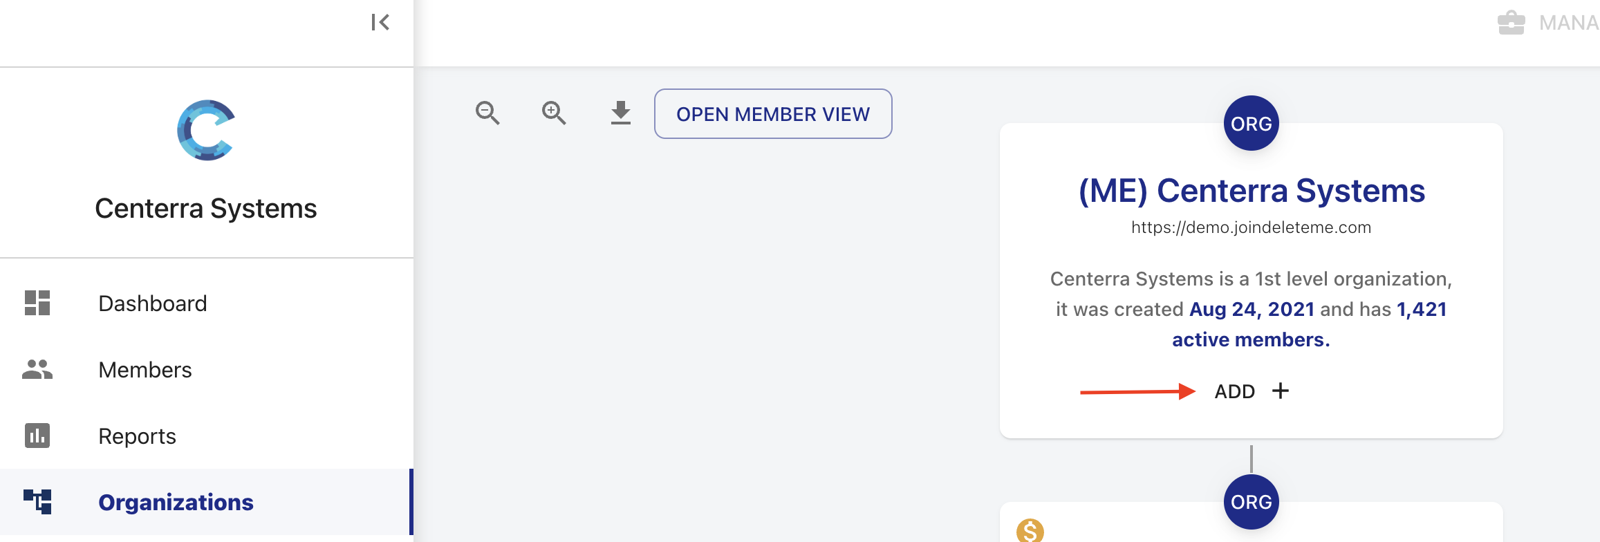
Task: Click the plus icon beside ADD
Action: pyautogui.click(x=1281, y=391)
